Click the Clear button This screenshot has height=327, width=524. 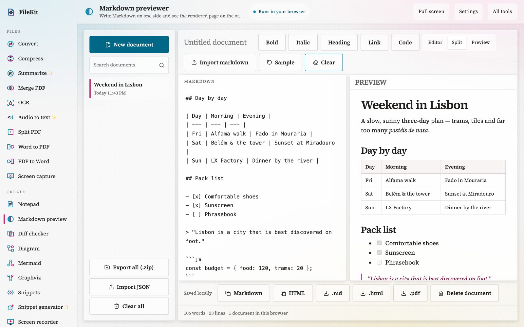[324, 62]
